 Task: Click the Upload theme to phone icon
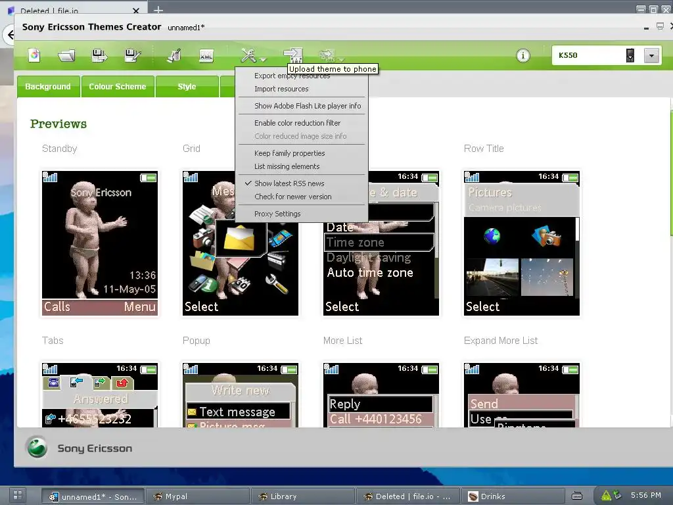293,55
